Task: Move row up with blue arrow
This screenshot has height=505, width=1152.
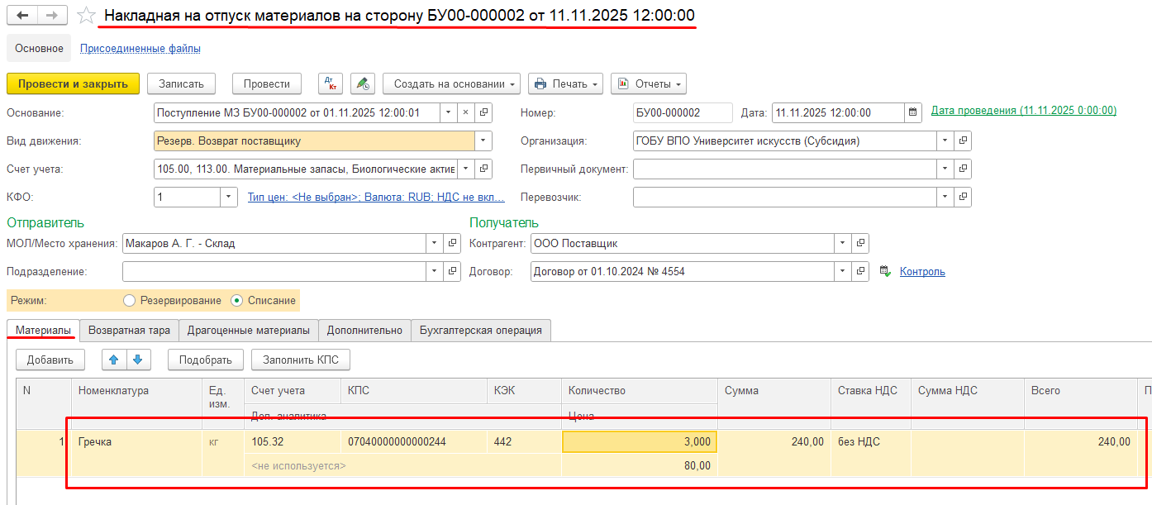Action: (x=113, y=359)
